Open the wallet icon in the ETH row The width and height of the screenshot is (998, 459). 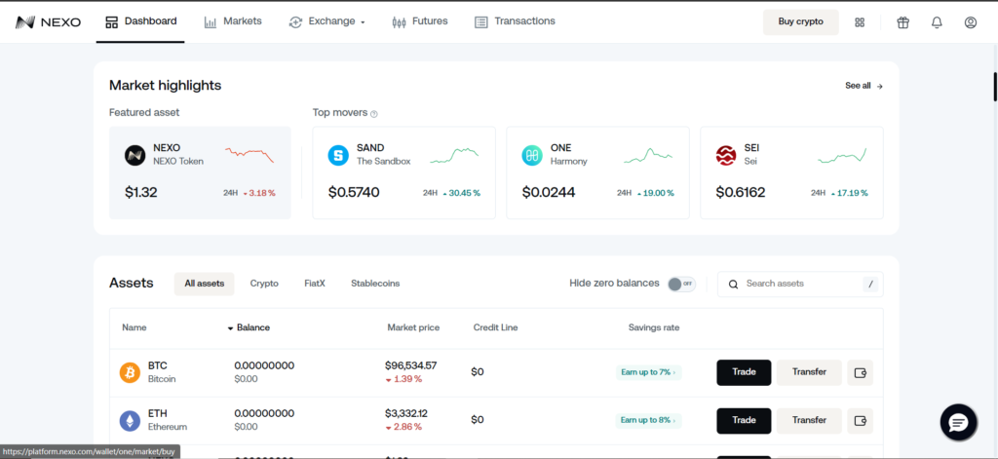(x=860, y=421)
